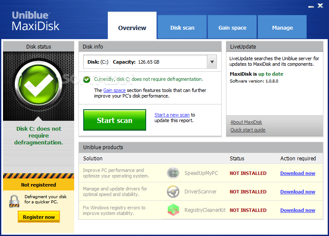Click the green Start scan button
Screen dimensions: 329x236
115,120
